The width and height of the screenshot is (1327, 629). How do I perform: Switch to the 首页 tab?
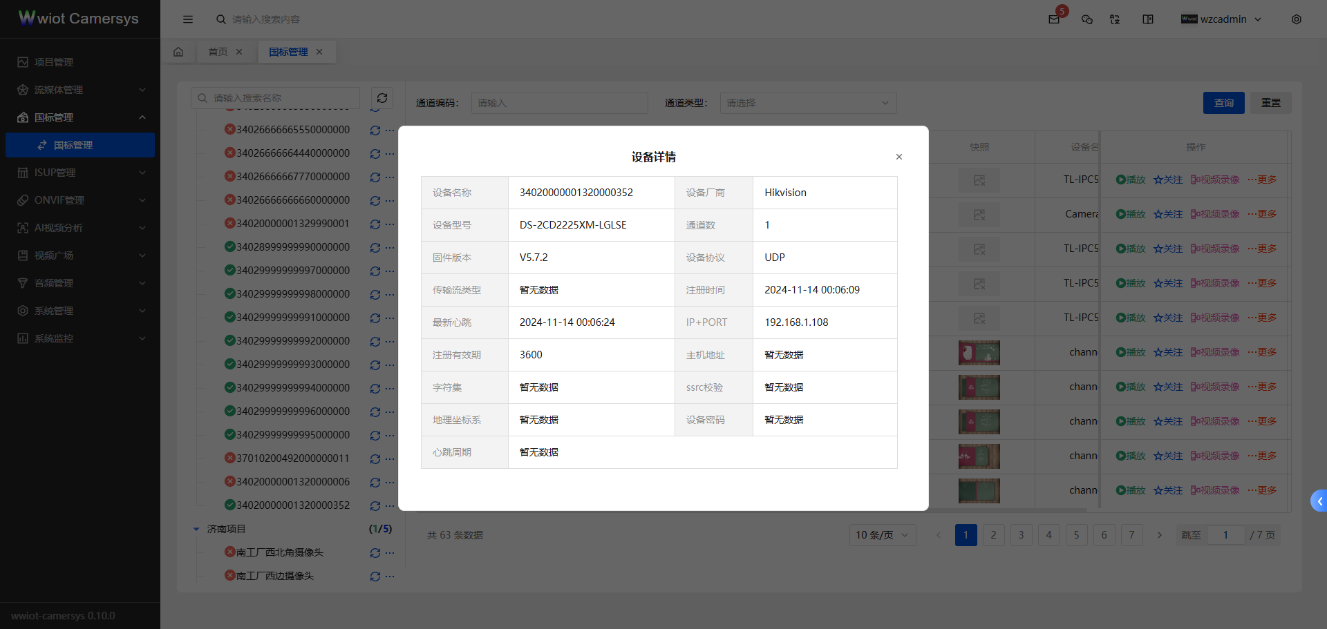click(x=217, y=51)
